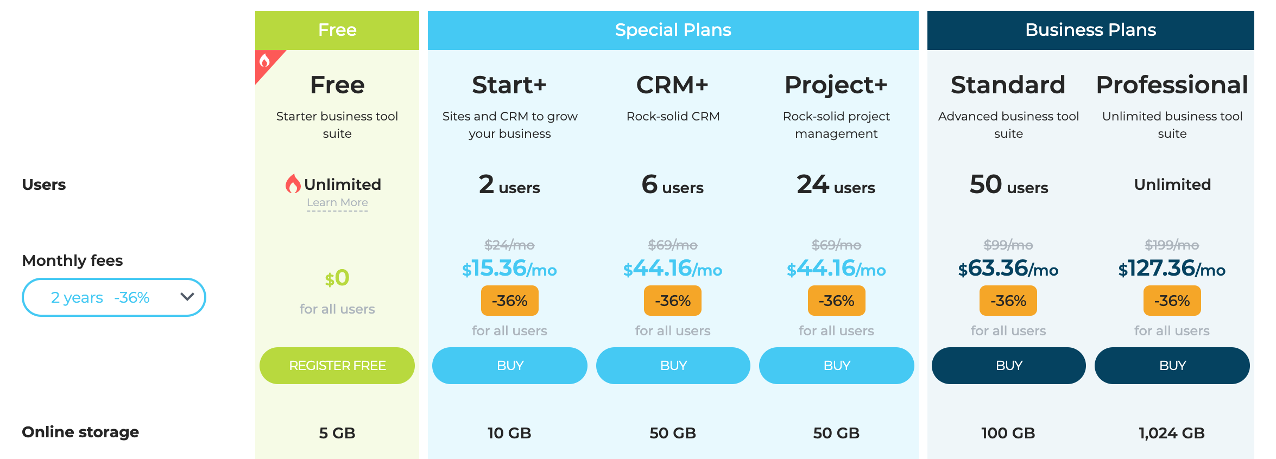
Task: Buy the Project+ plan
Action: tap(837, 366)
